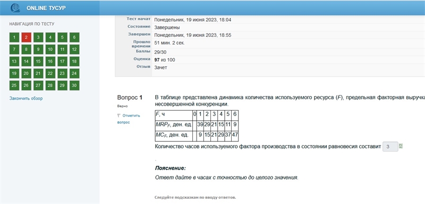Click the icon next to answer field

click(401, 146)
